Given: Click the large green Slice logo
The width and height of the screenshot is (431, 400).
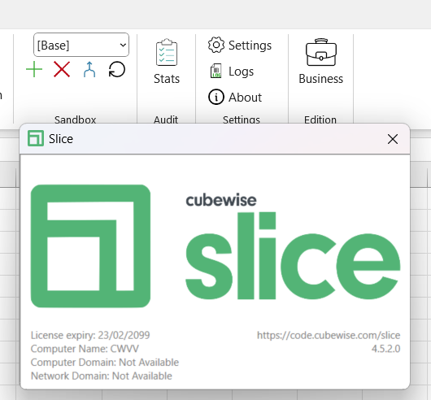Looking at the screenshot, I should click(x=90, y=246).
